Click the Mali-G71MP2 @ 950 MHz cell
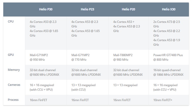This screenshot has height=108, width=193. point(39,57)
